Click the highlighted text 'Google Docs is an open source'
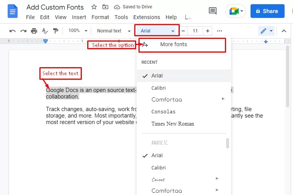The width and height of the screenshot is (293, 195). click(x=85, y=90)
